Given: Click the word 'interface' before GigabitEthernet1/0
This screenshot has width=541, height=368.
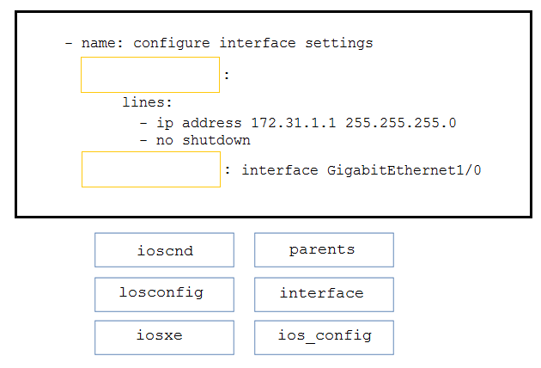Looking at the screenshot, I should click(280, 170).
